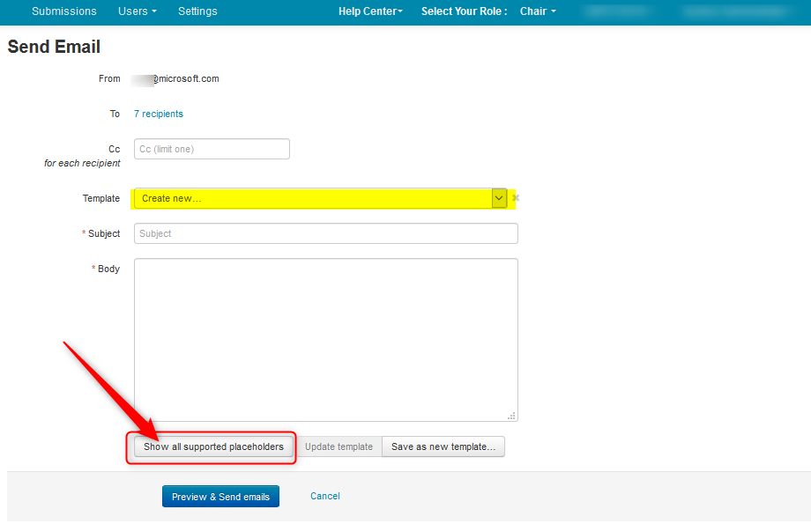
Task: Click the Template dropdown arrow button
Action: tap(499, 198)
